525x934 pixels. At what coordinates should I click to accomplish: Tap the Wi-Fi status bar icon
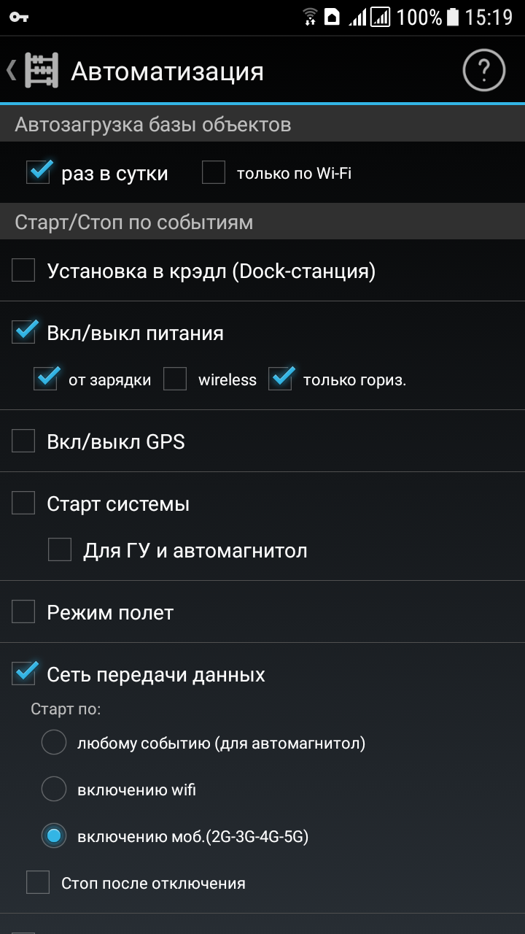tap(311, 17)
